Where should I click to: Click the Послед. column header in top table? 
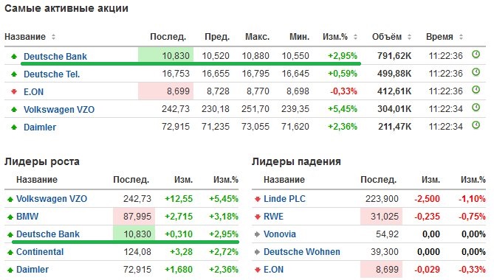tap(168, 37)
